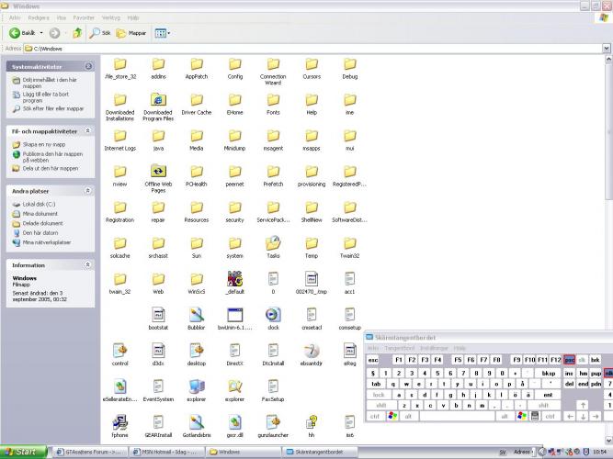
Task: Open the explorer program icon
Action: click(196, 386)
